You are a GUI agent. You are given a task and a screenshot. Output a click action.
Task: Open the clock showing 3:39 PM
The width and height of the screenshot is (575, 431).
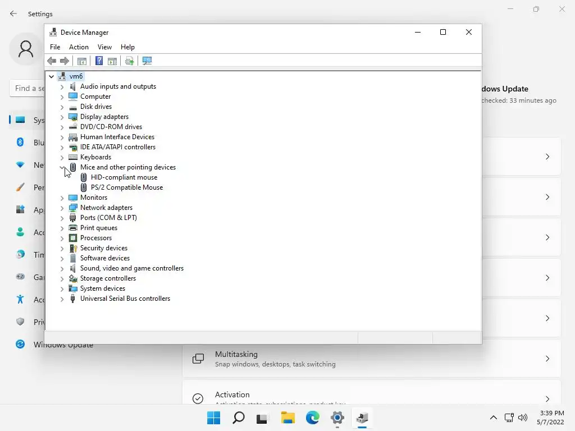click(x=550, y=418)
